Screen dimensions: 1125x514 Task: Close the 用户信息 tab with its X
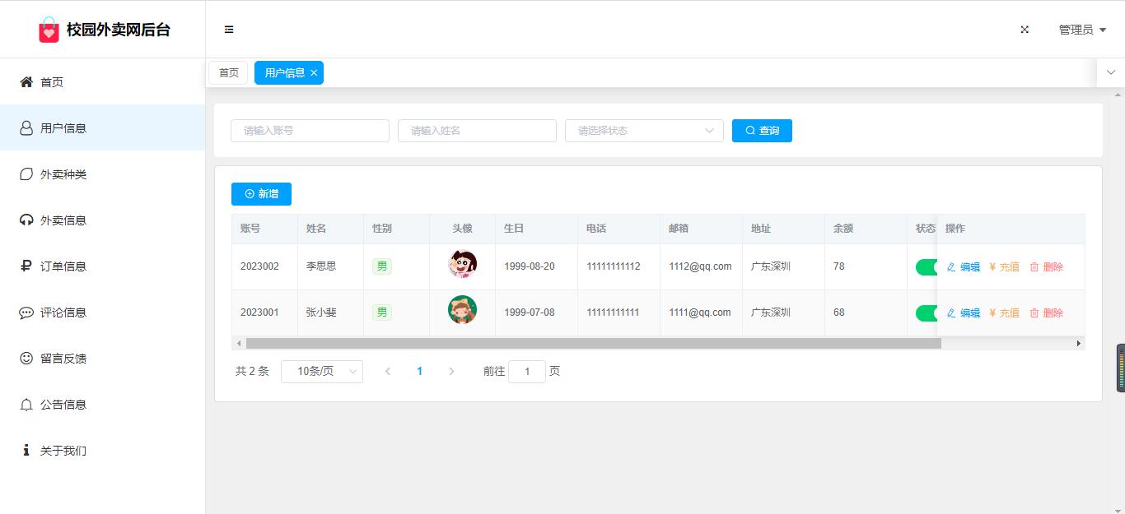[314, 73]
